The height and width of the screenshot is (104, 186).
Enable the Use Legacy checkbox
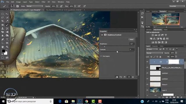click(101, 56)
